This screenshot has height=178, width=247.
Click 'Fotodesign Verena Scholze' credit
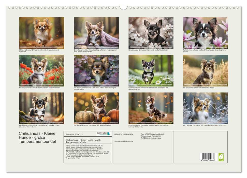click(x=123, y=141)
